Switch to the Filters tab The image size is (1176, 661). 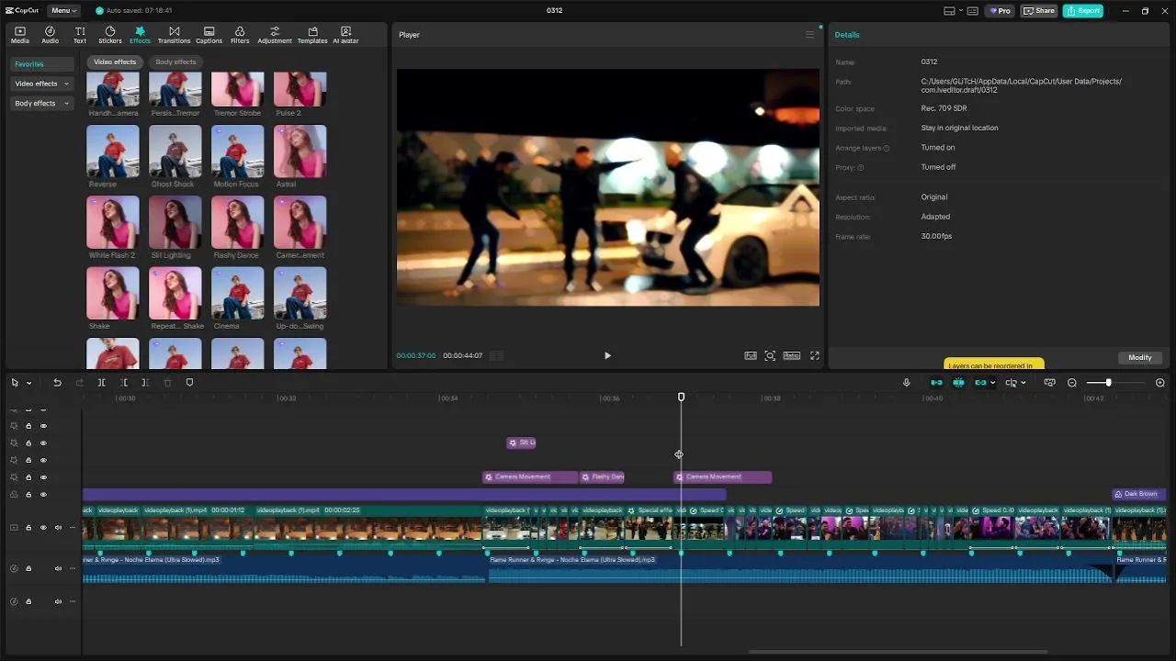[x=240, y=35]
